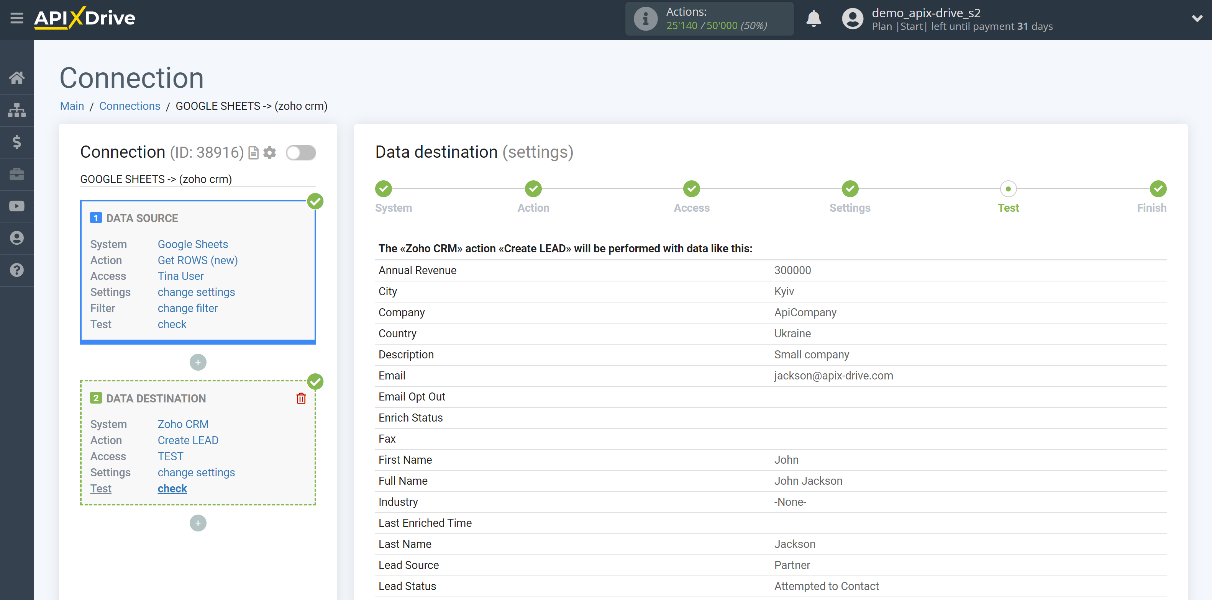
Task: Click the DATA SOURCE block header
Action: pos(142,218)
